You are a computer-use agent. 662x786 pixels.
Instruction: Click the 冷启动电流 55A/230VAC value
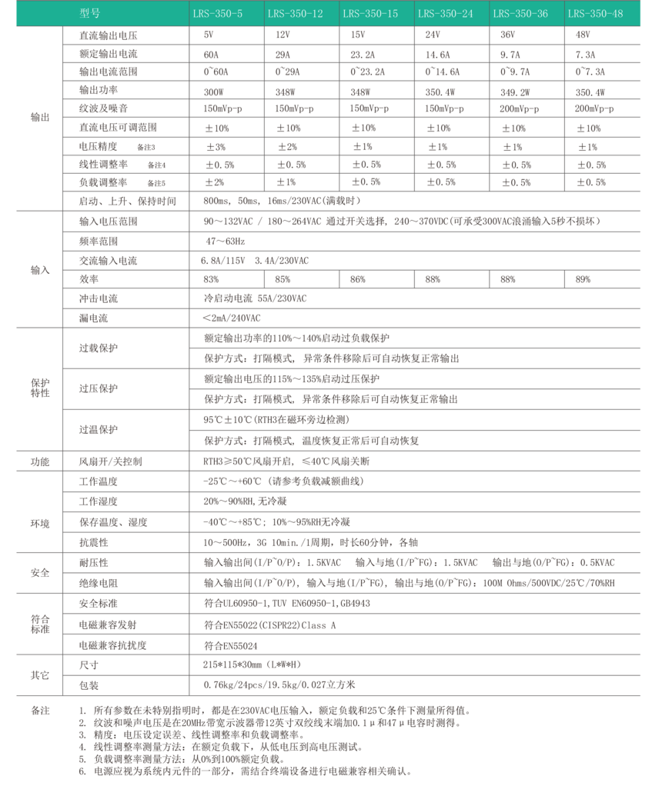pyautogui.click(x=255, y=298)
